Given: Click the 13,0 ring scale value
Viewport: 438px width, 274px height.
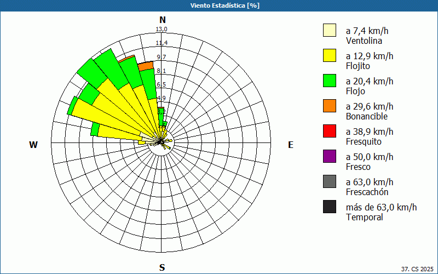Looking at the screenshot, I should tap(162, 30).
